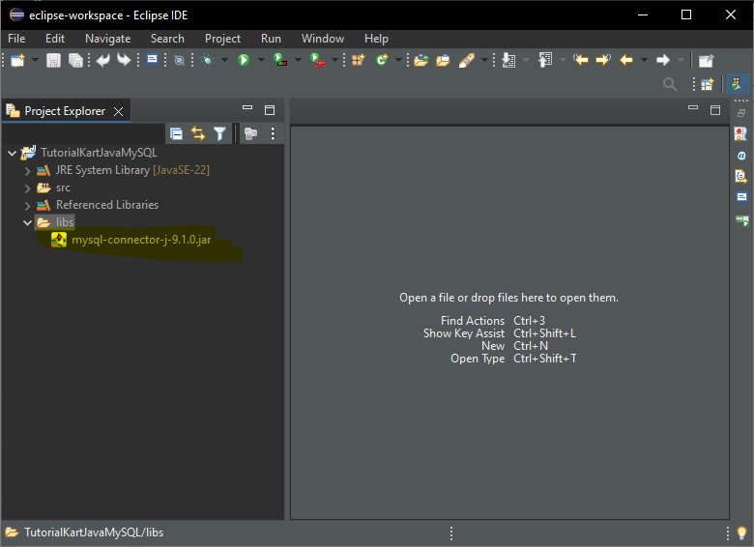Open the Window menu

(x=323, y=39)
